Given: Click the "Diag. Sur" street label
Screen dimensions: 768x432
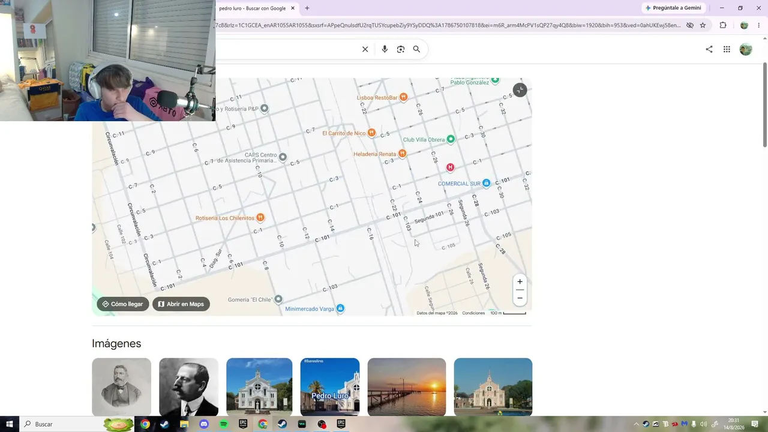Looking at the screenshot, I should [216, 258].
